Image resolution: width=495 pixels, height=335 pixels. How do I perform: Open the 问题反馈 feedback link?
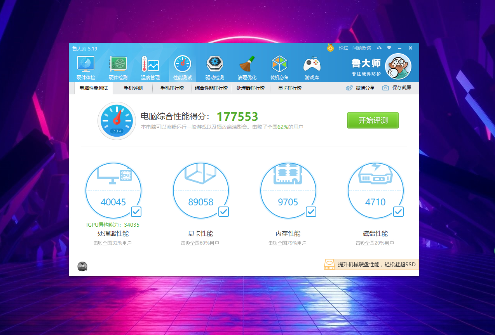(x=362, y=48)
